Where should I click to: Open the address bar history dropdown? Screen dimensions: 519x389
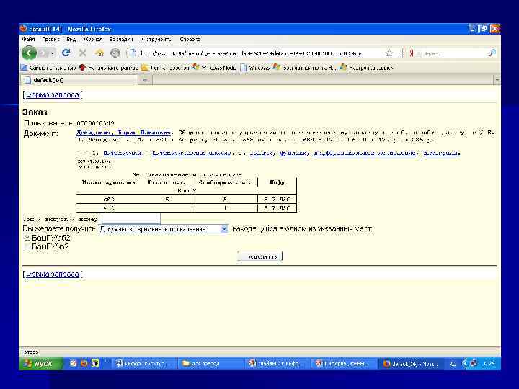[399, 53]
